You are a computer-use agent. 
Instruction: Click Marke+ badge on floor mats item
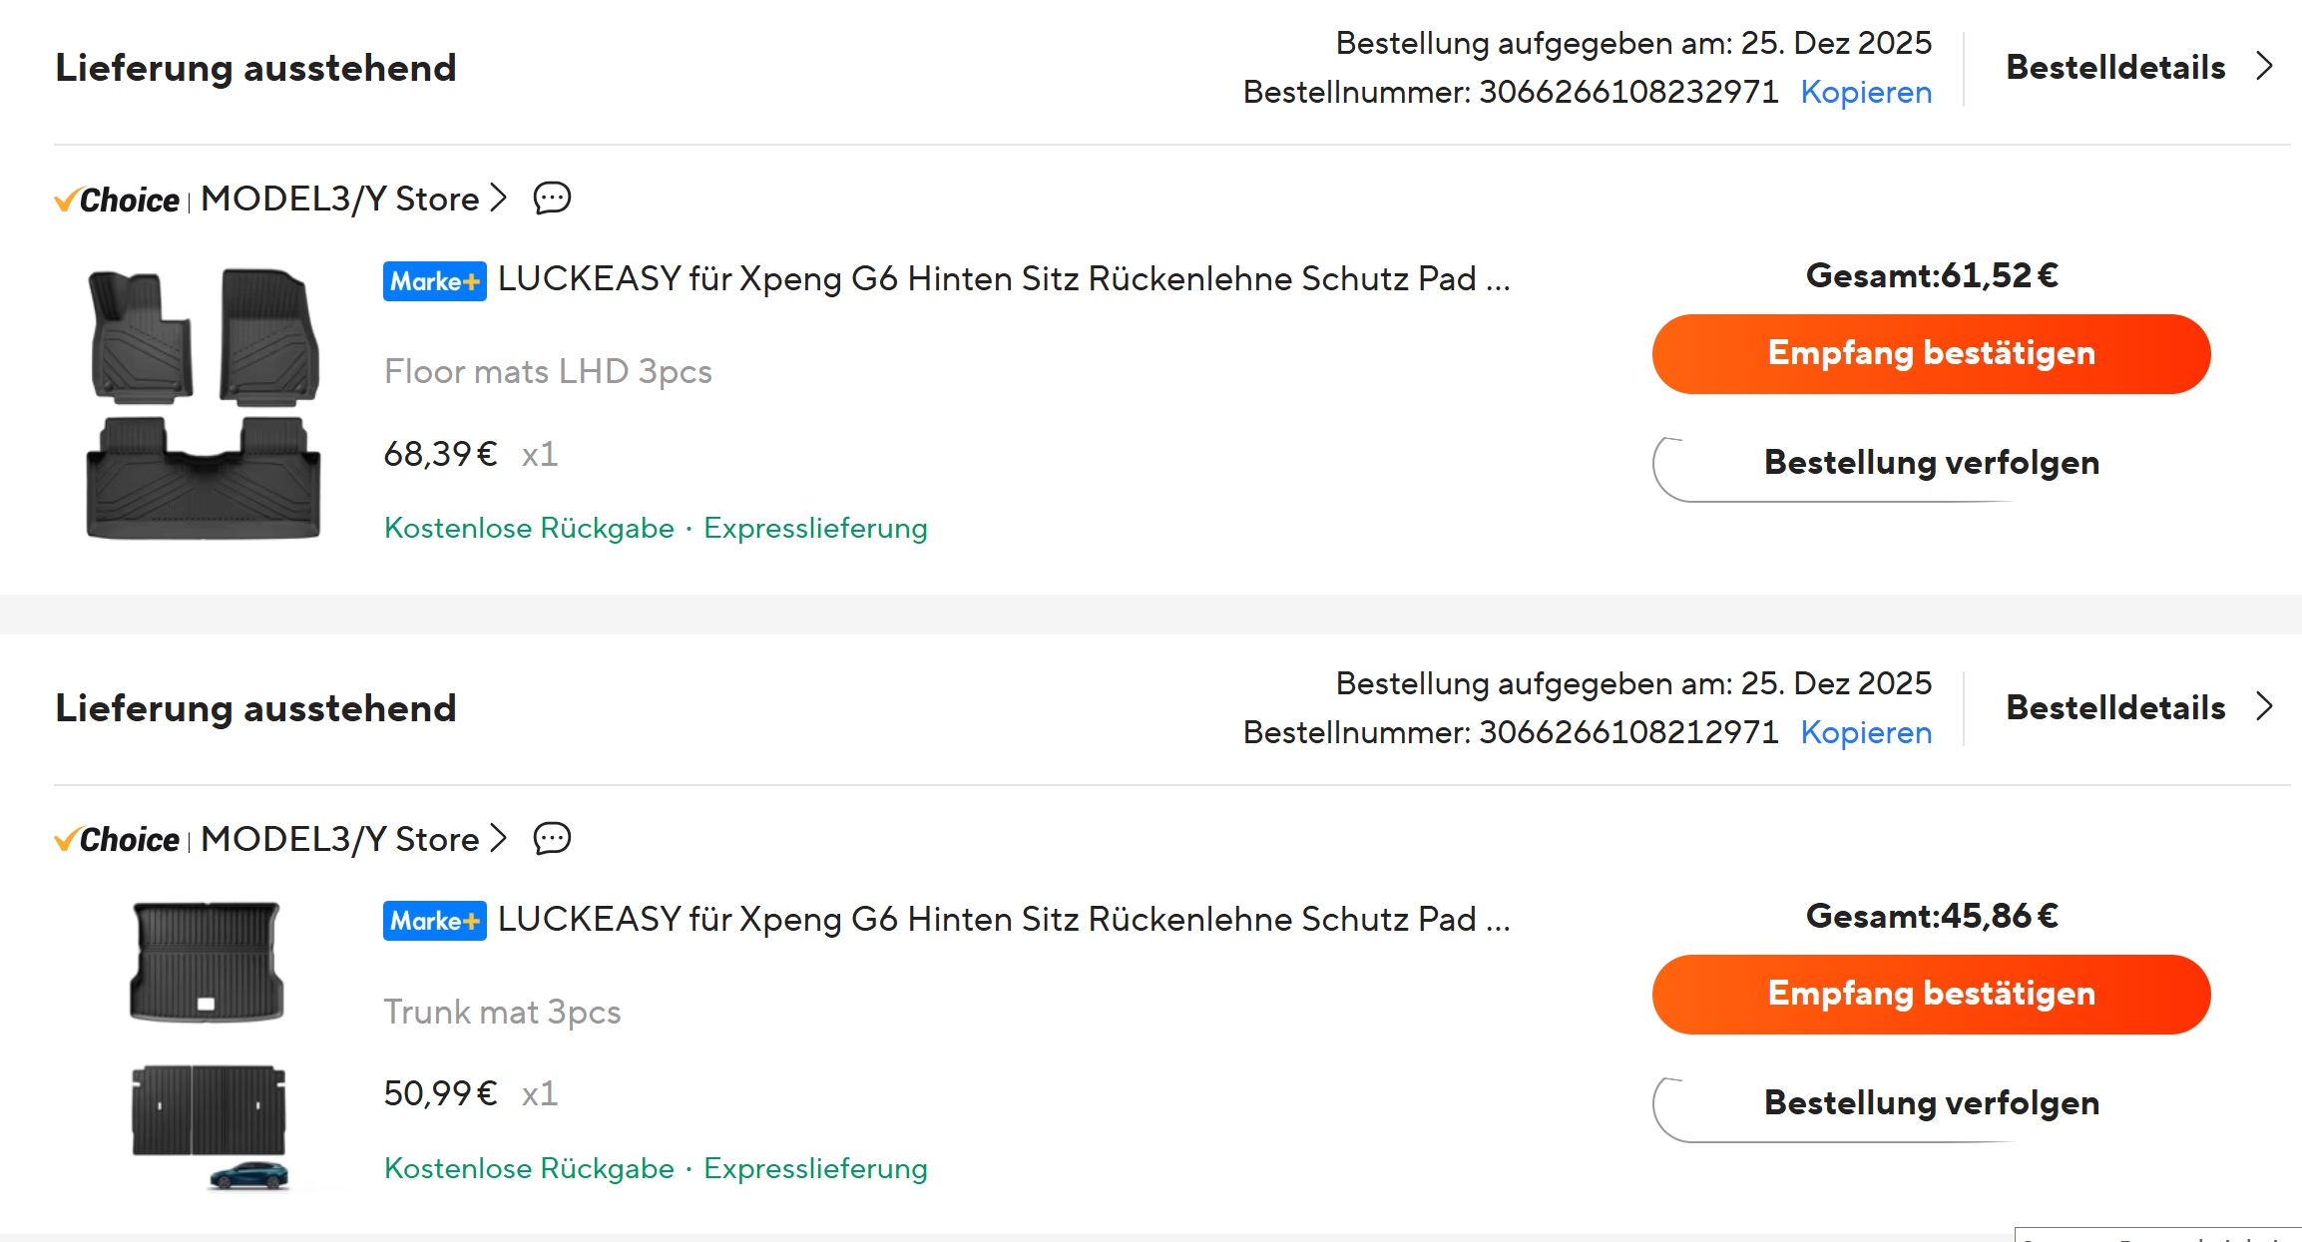(x=434, y=281)
